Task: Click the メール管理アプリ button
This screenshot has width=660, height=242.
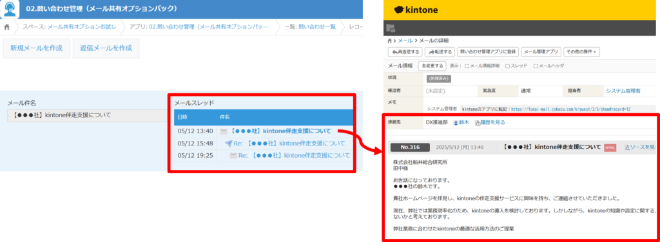Action: (541, 52)
